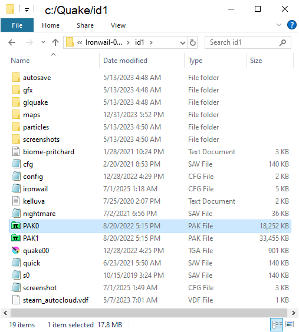
Task: Open the View ribbon tab
Action: tap(118, 25)
